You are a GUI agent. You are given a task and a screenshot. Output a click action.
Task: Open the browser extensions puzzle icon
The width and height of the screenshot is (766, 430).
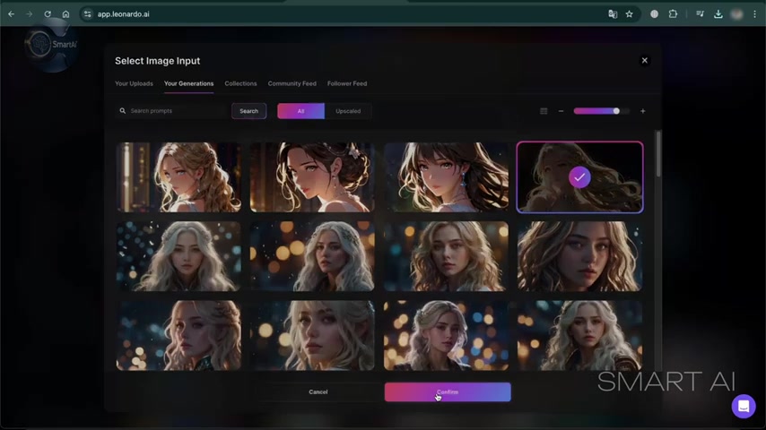pos(673,14)
